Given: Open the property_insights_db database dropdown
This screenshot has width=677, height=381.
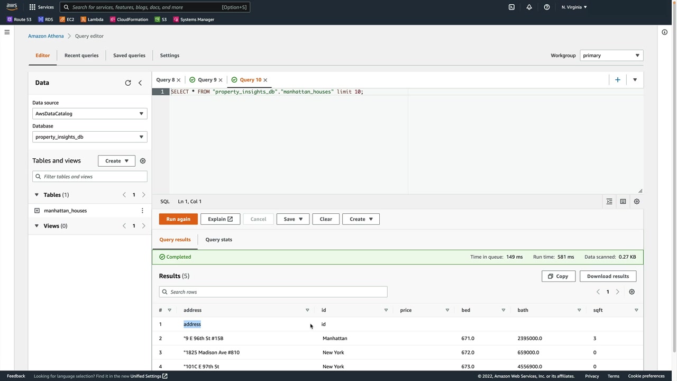Looking at the screenshot, I should [x=89, y=137].
